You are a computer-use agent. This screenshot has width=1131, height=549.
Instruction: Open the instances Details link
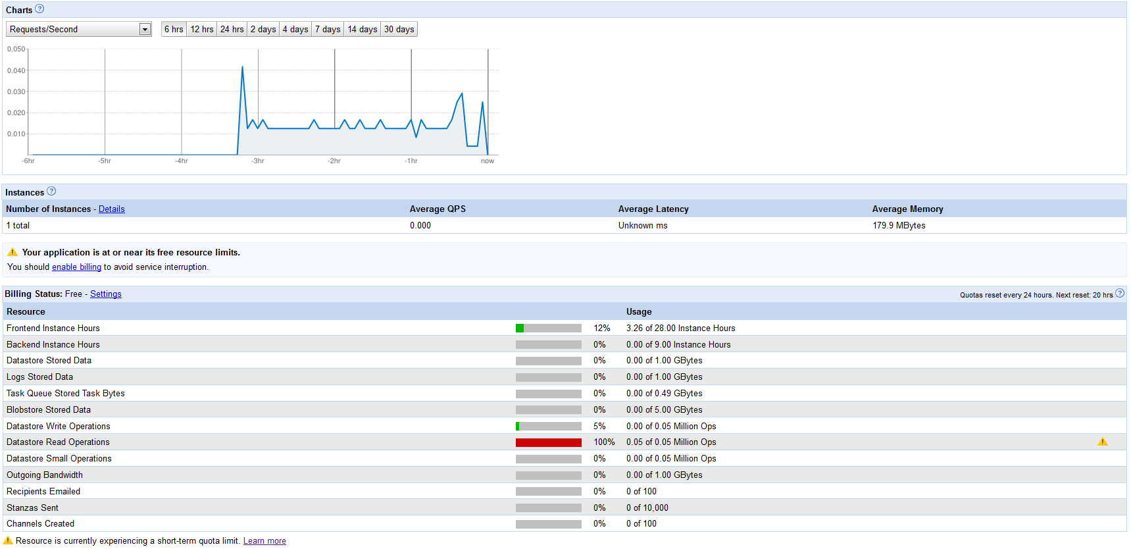pyautogui.click(x=112, y=209)
